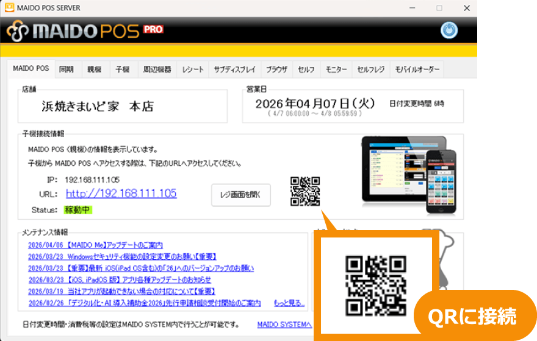Image resolution: width=537 pixels, height=341 pixels.
Task: Open the ブラウザ tab
Action: [276, 69]
